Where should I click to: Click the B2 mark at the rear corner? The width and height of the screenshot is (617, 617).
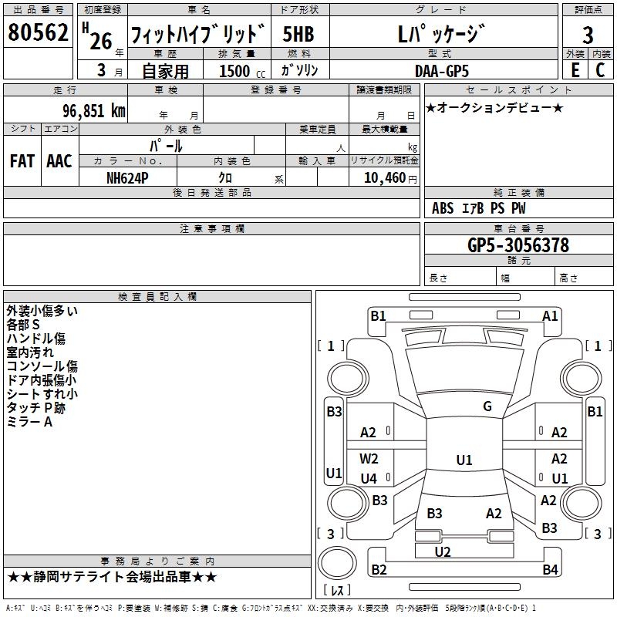[x=379, y=569]
